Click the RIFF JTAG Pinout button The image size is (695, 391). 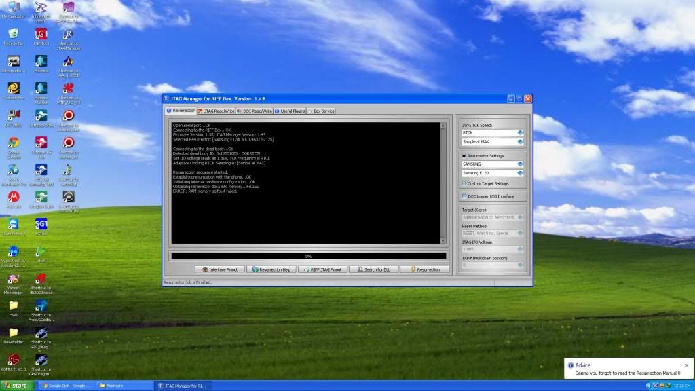322,269
